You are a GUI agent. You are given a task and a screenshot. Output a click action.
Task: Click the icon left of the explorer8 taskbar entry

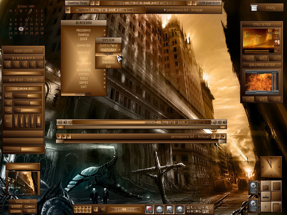pos(68,10)
